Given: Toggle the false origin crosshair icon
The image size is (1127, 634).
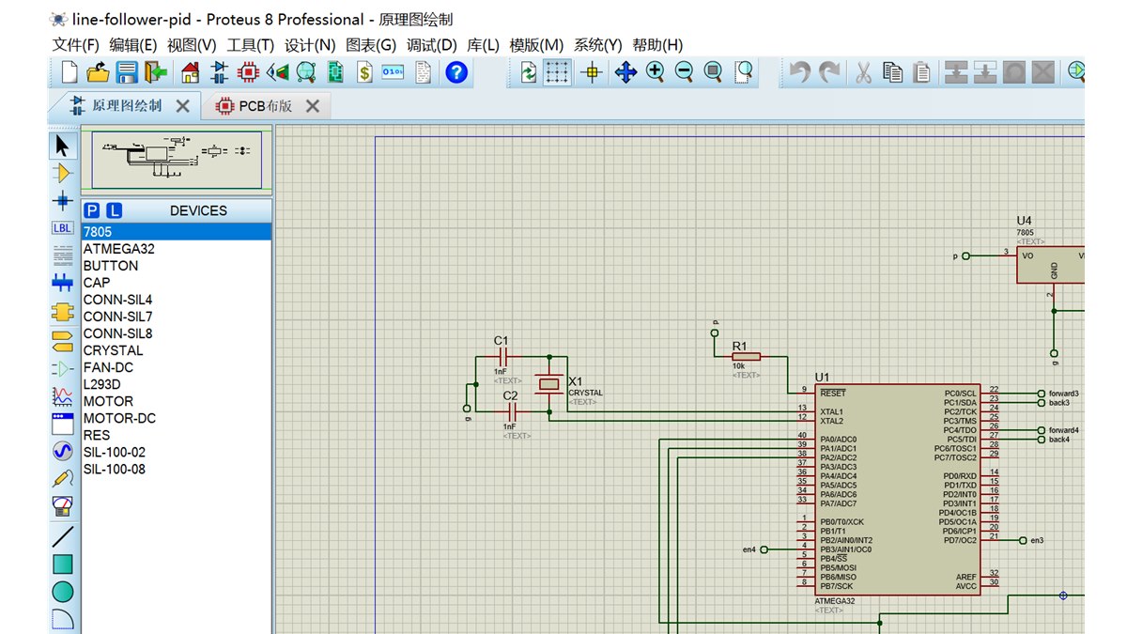Looking at the screenshot, I should click(592, 72).
